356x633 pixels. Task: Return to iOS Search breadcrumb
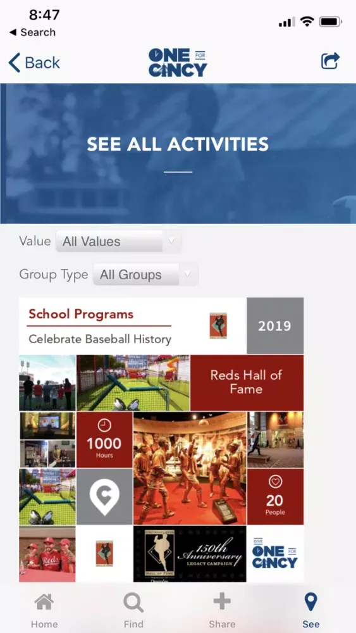click(32, 32)
